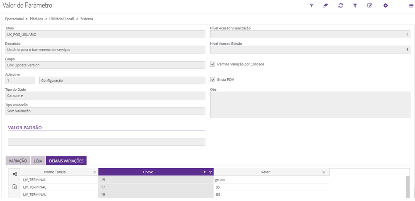Viewport: 415px width, 201px height.
Task: Switch to the VARIAÇÃO tab
Action: point(18,161)
